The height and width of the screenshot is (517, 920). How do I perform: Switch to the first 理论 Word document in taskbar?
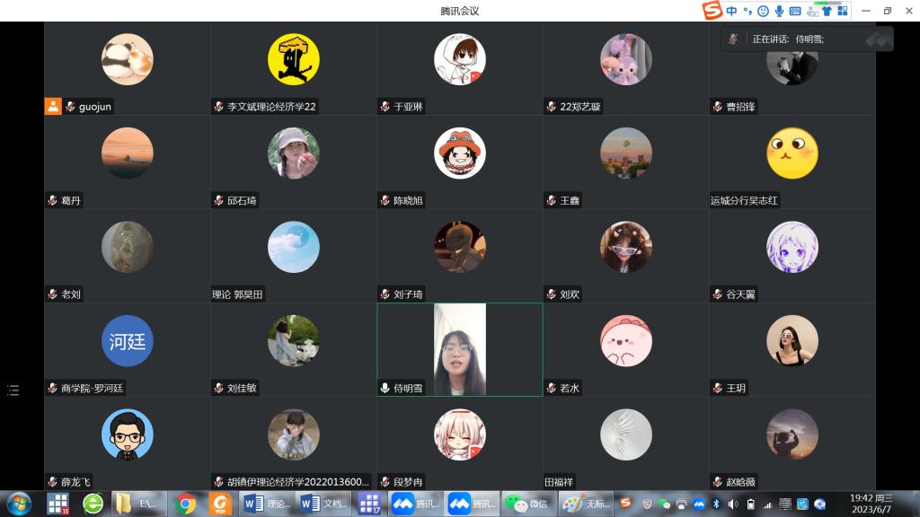pos(268,504)
